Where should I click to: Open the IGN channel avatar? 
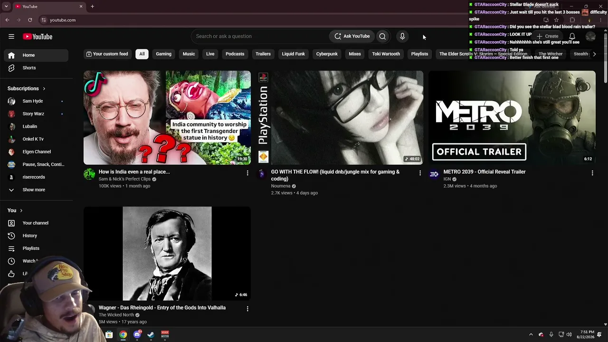[434, 174]
